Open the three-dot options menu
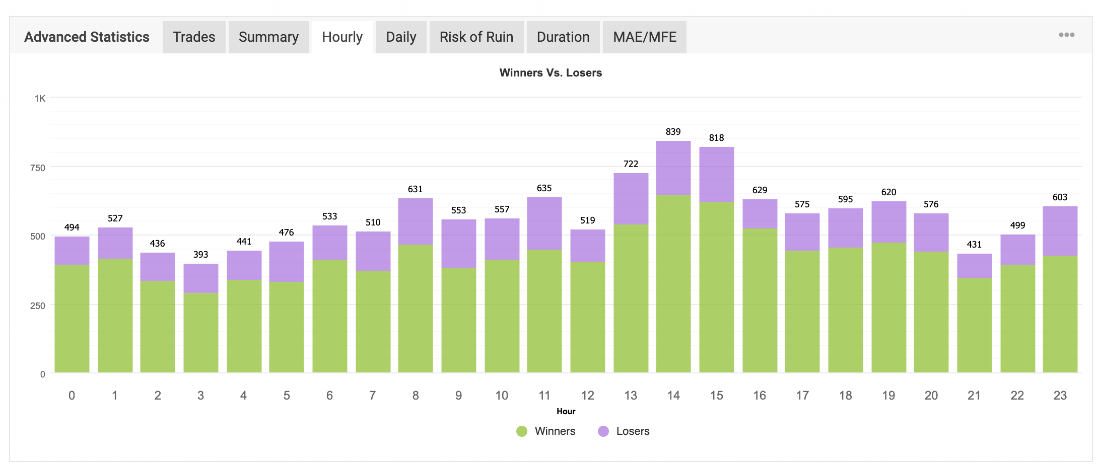Screen dimensions: 1097x464 [x=1066, y=35]
